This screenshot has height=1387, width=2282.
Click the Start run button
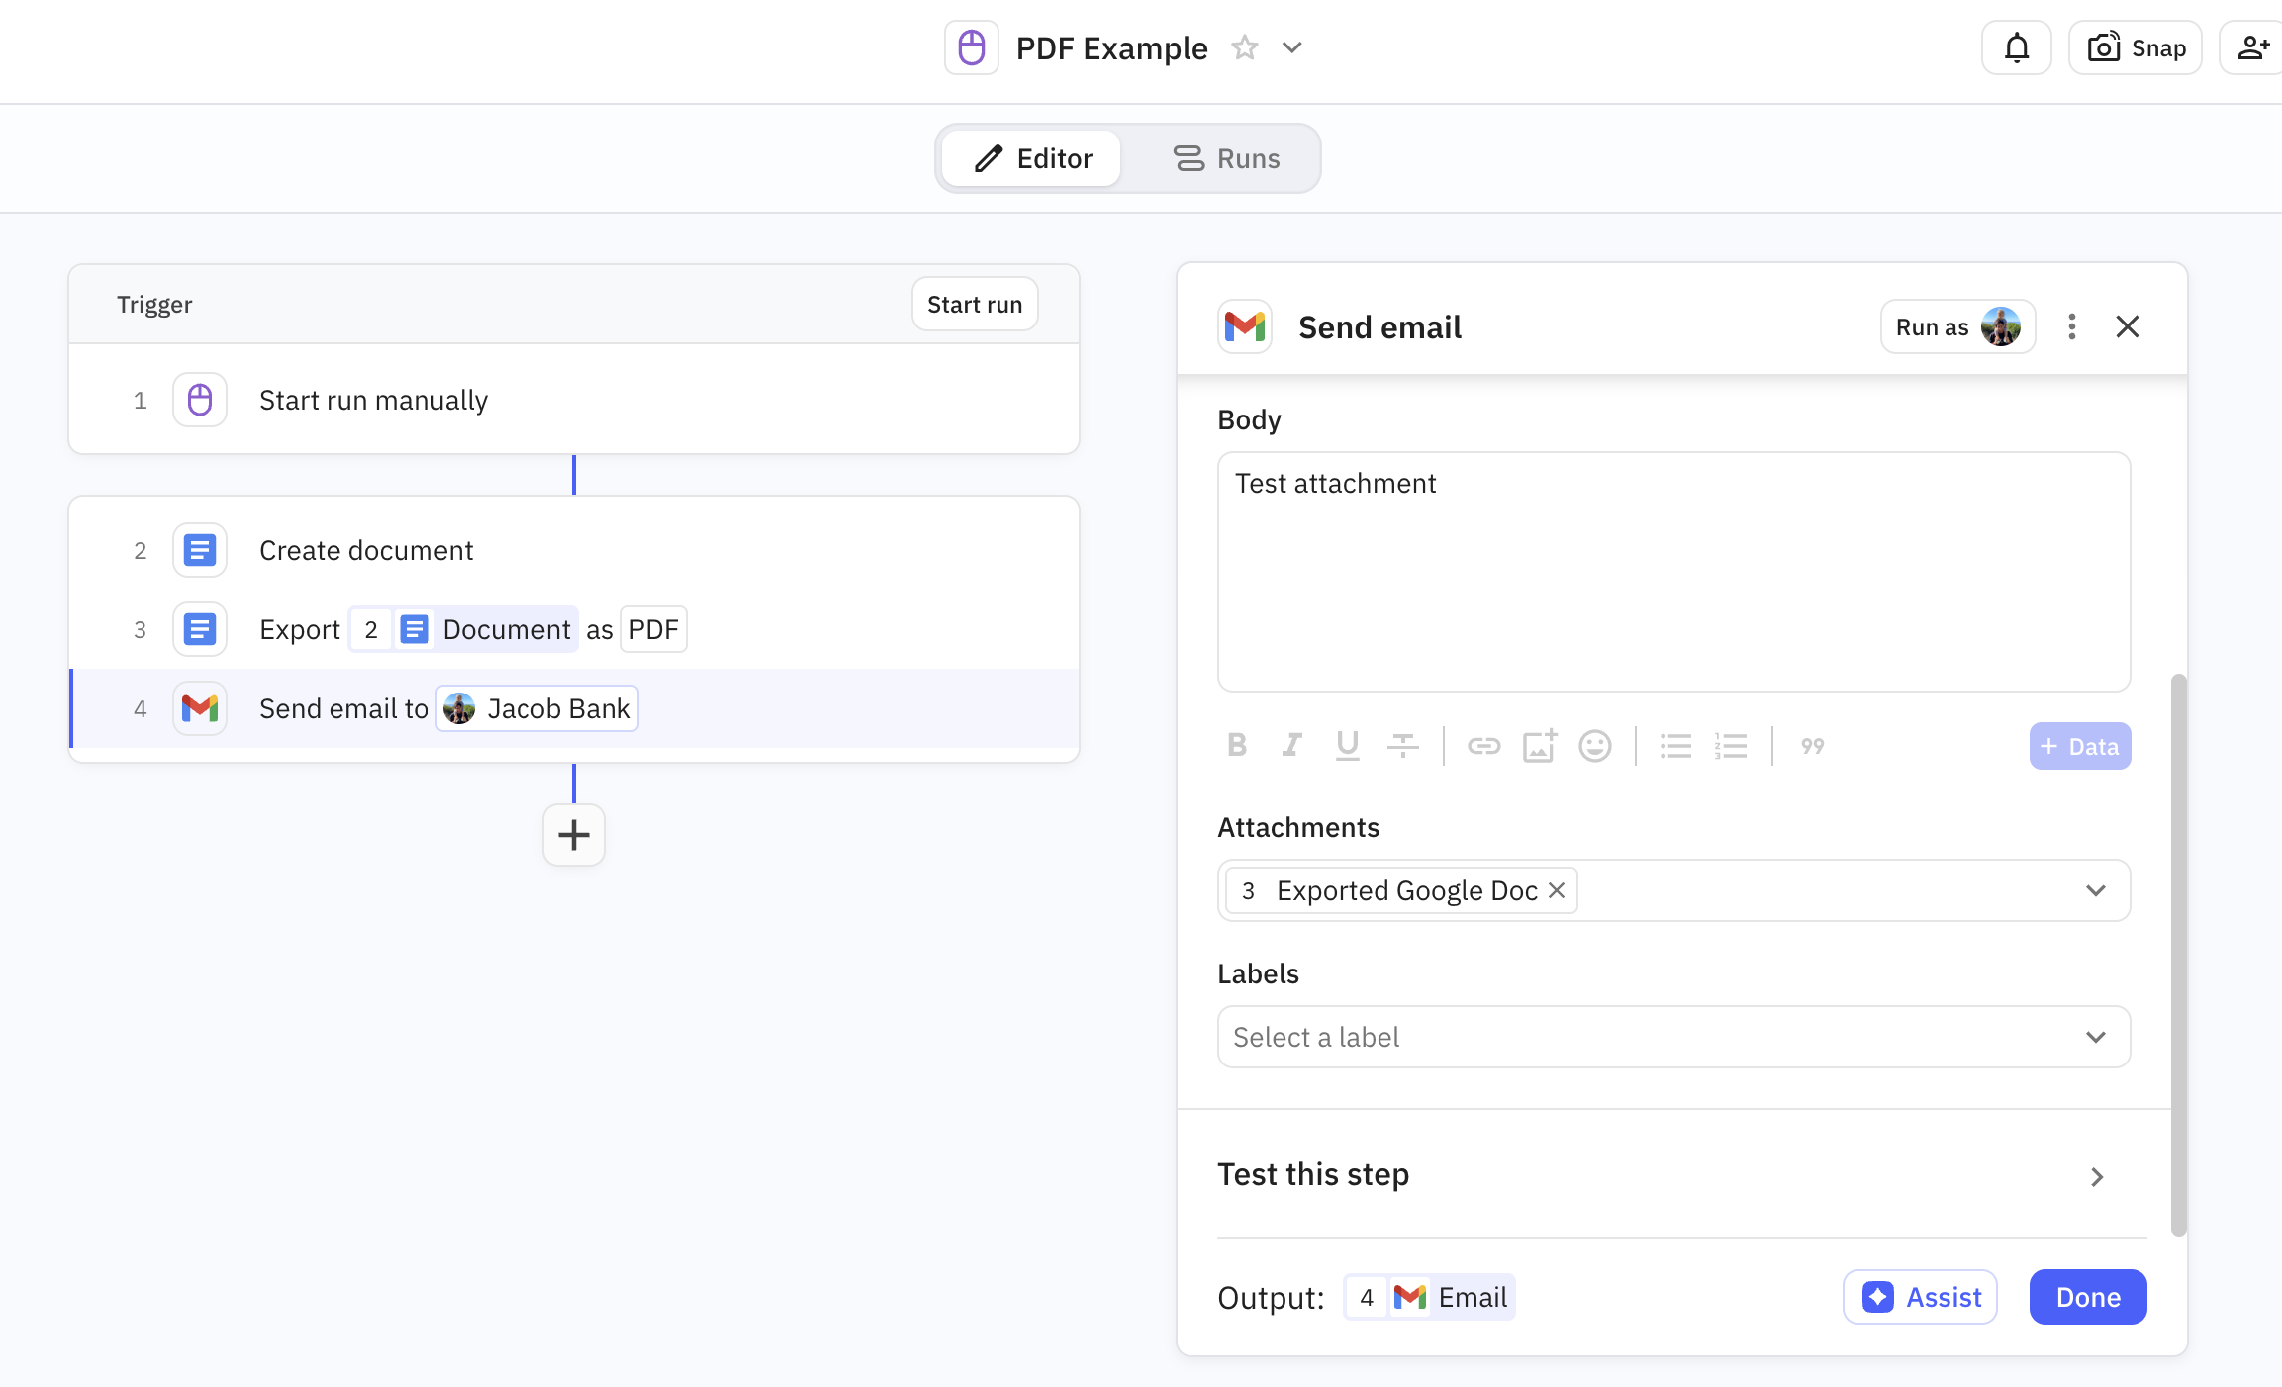974,304
